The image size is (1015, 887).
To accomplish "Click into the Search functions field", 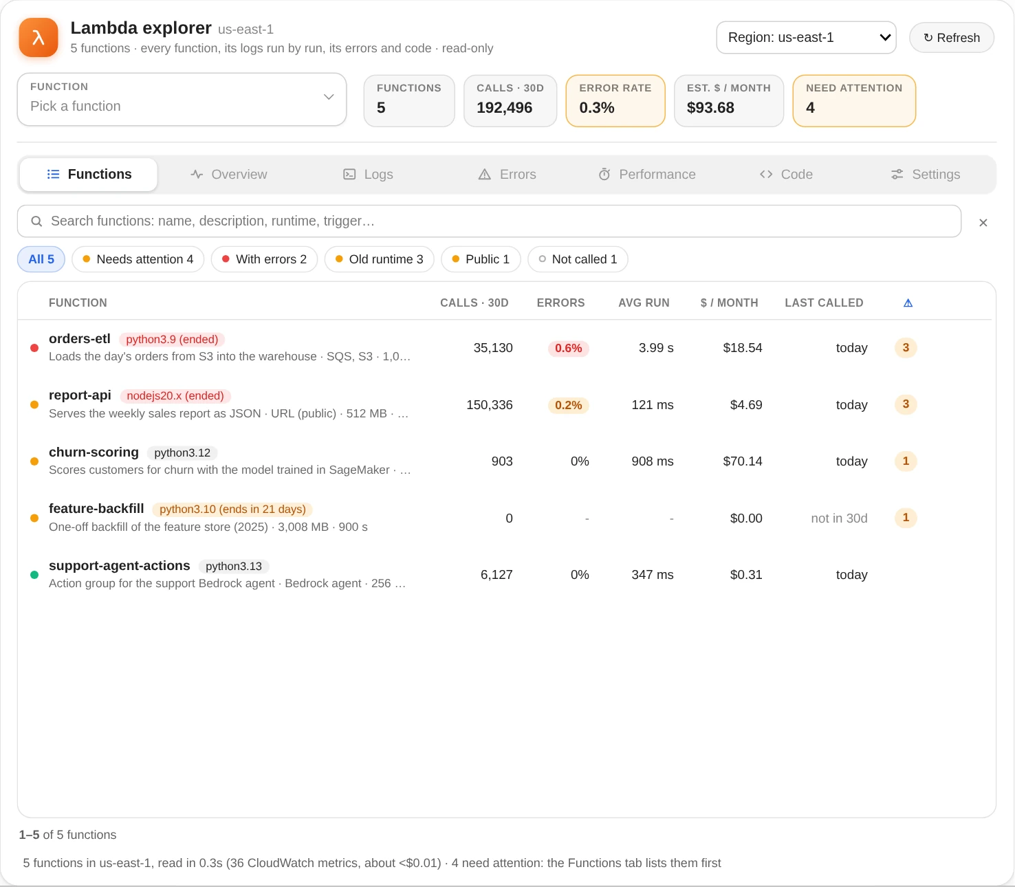I will tap(489, 221).
